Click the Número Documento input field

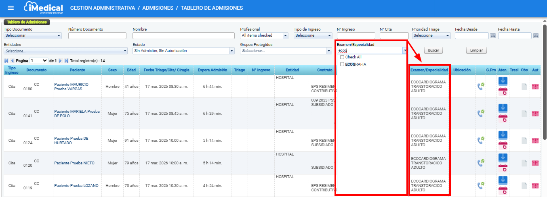coord(98,35)
